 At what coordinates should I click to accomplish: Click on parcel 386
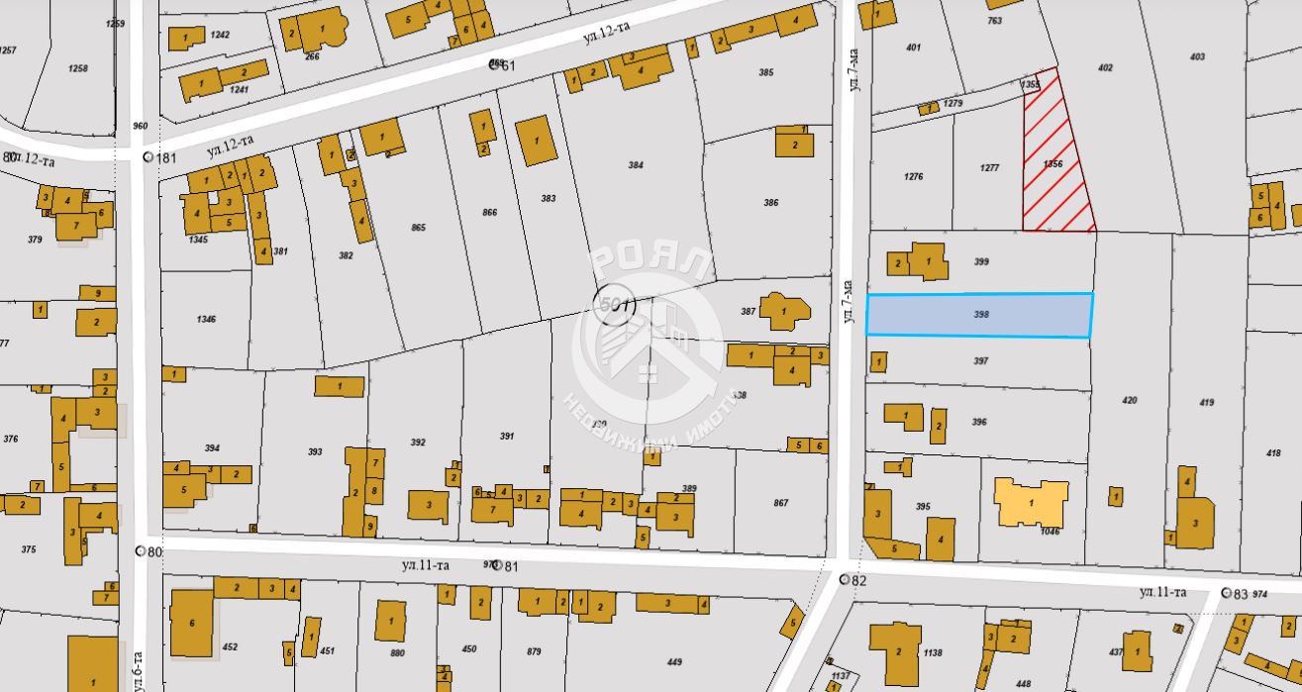tap(770, 203)
